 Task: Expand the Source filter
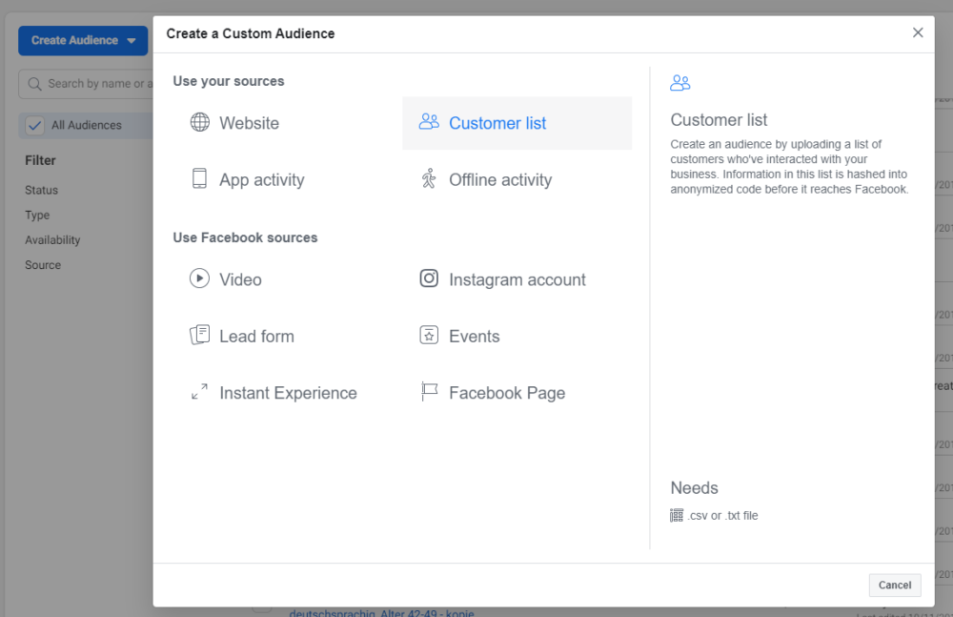(43, 265)
